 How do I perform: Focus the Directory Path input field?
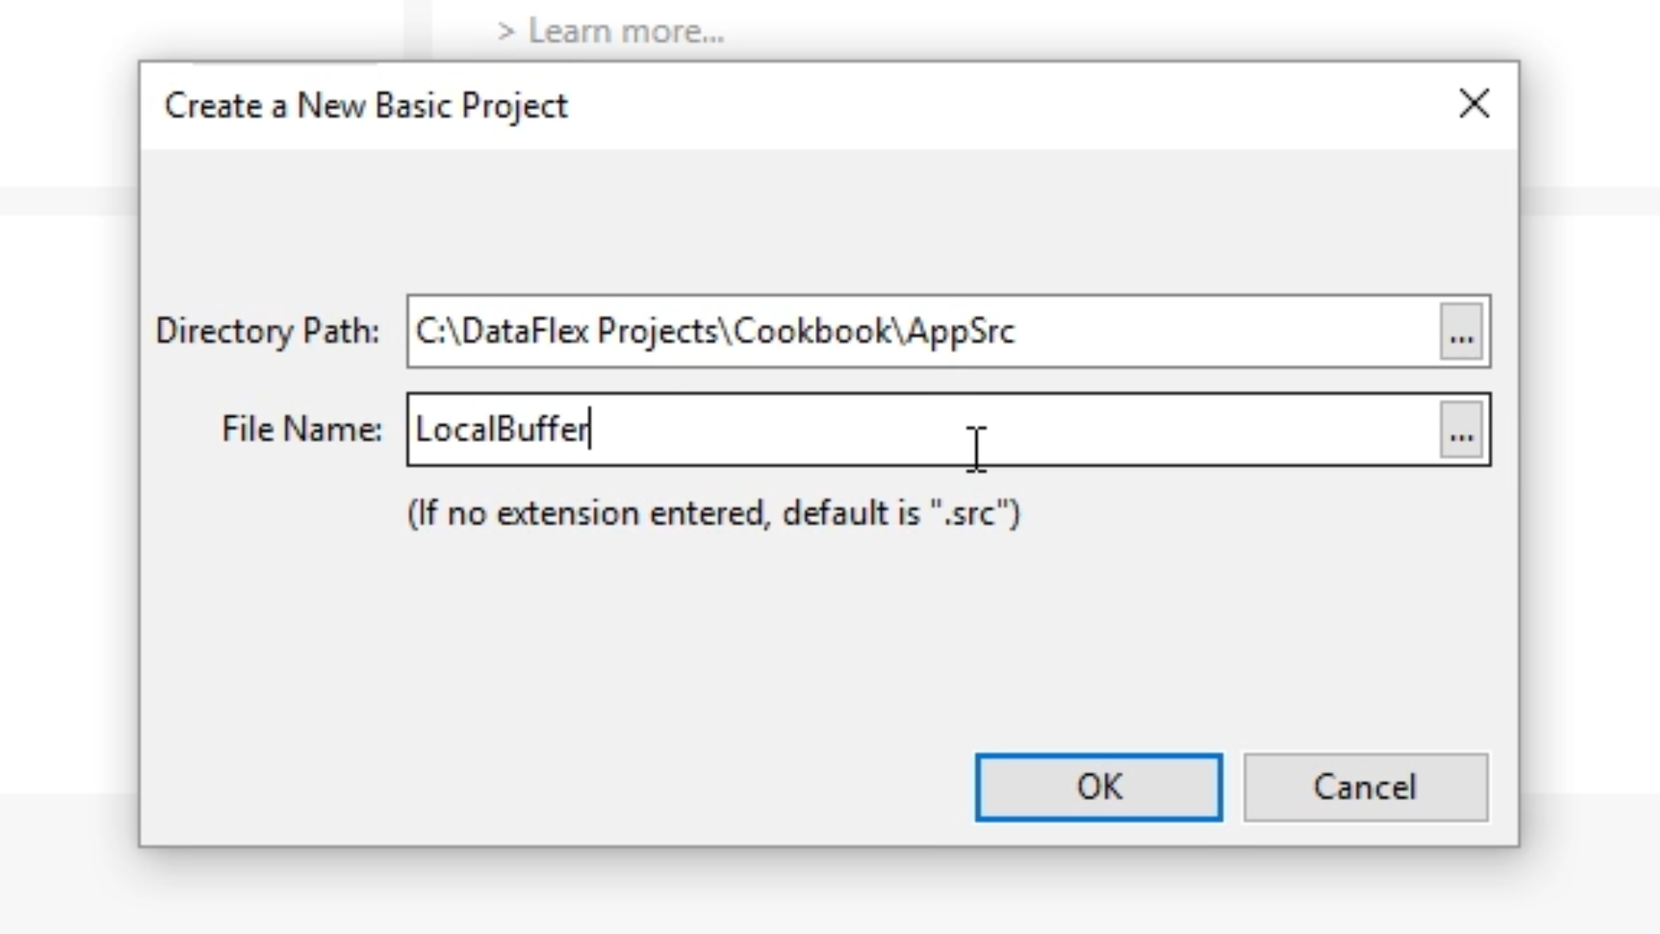[1210, 331]
